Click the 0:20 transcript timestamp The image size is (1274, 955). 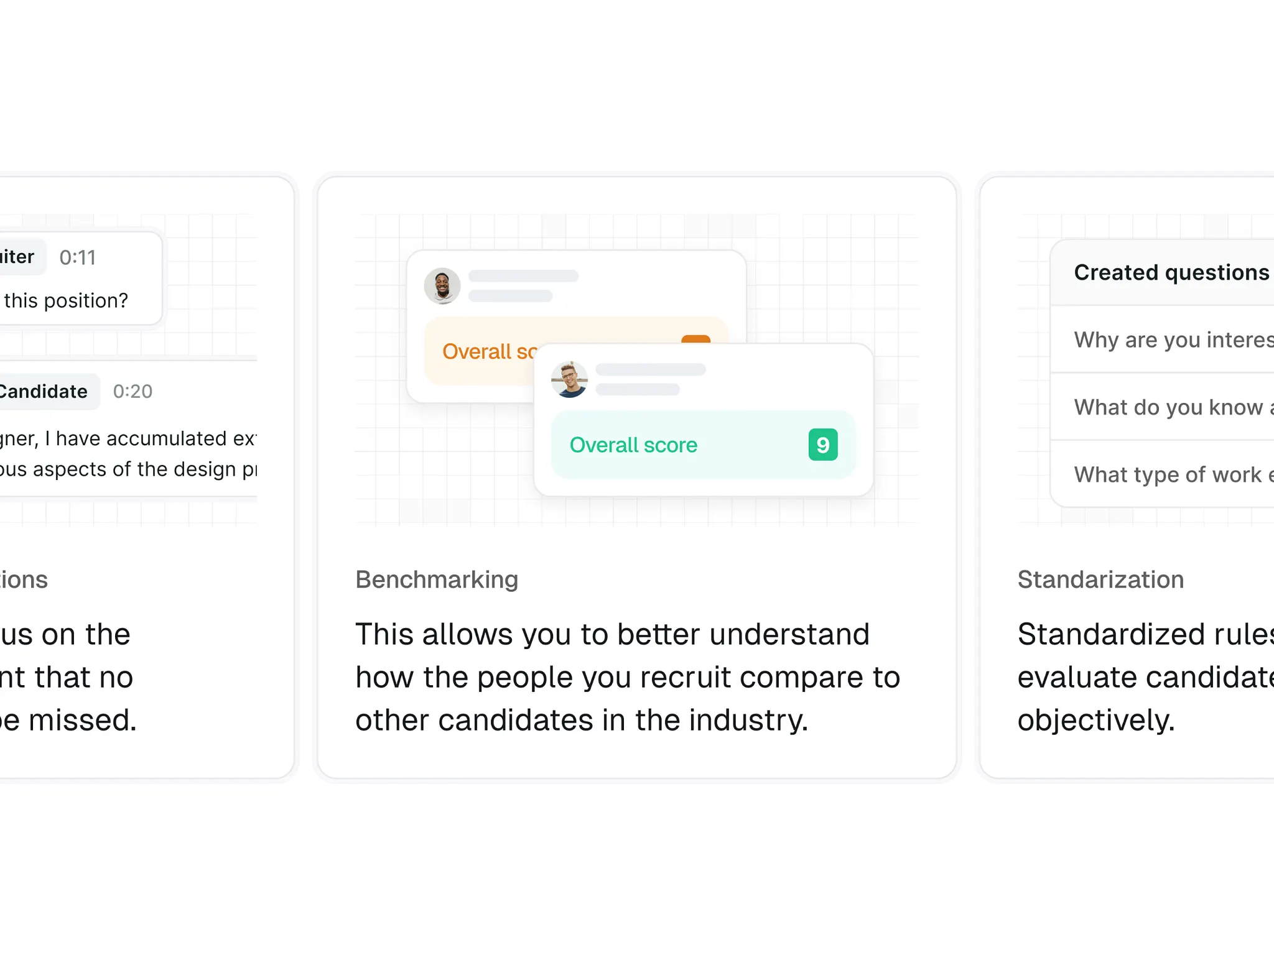tap(133, 391)
